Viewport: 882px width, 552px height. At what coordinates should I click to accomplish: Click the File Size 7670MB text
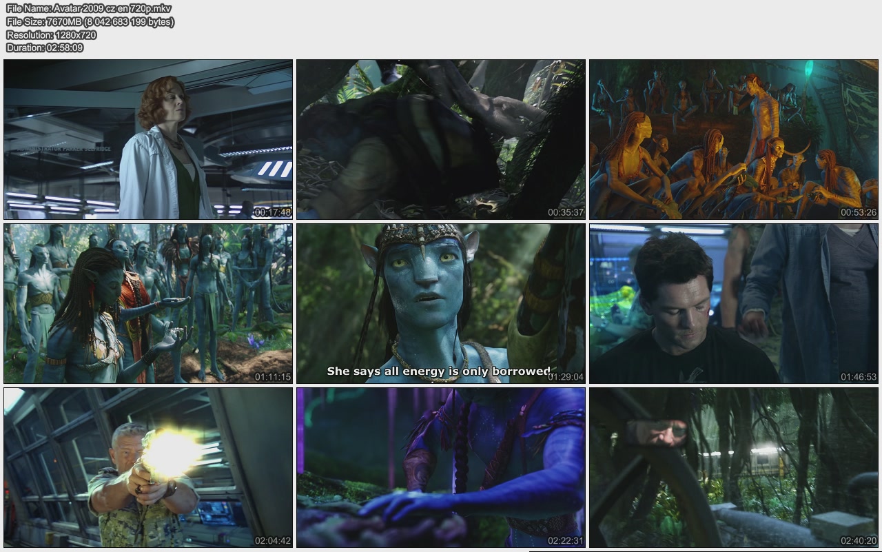pos(90,21)
